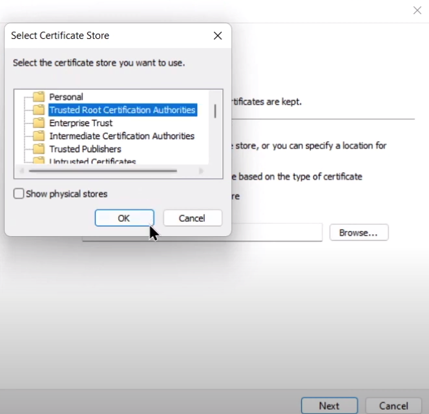Click the Intermediate Certification Authorities folder icon
The height and width of the screenshot is (414, 429).
[39, 136]
